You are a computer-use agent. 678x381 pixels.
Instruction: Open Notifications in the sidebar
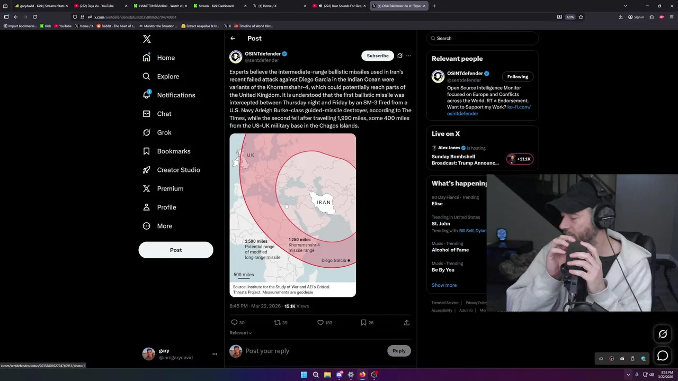pos(169,95)
